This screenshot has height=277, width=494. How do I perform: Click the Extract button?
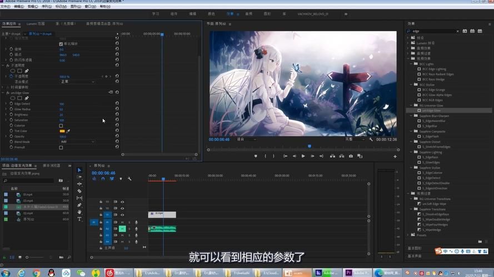[342, 156]
